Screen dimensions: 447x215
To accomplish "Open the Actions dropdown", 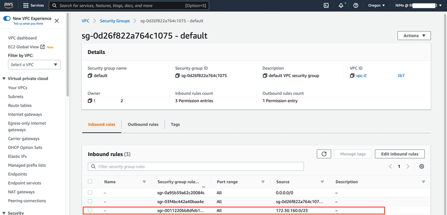I will (414, 36).
